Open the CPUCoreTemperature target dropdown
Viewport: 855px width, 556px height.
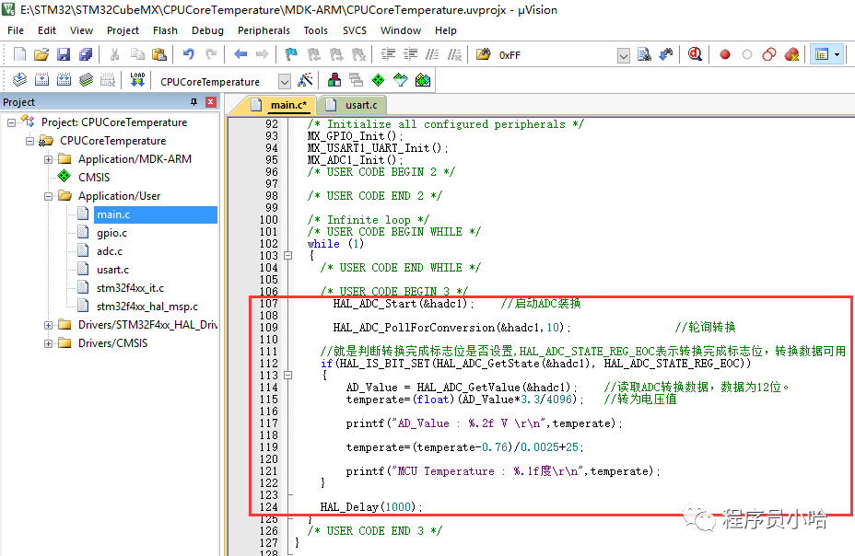284,81
